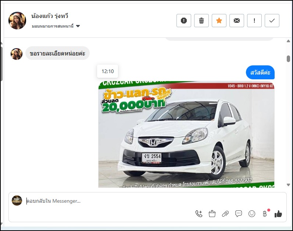Toggle the exclamation priority flag
The height and width of the screenshot is (231, 293).
tap(254, 21)
